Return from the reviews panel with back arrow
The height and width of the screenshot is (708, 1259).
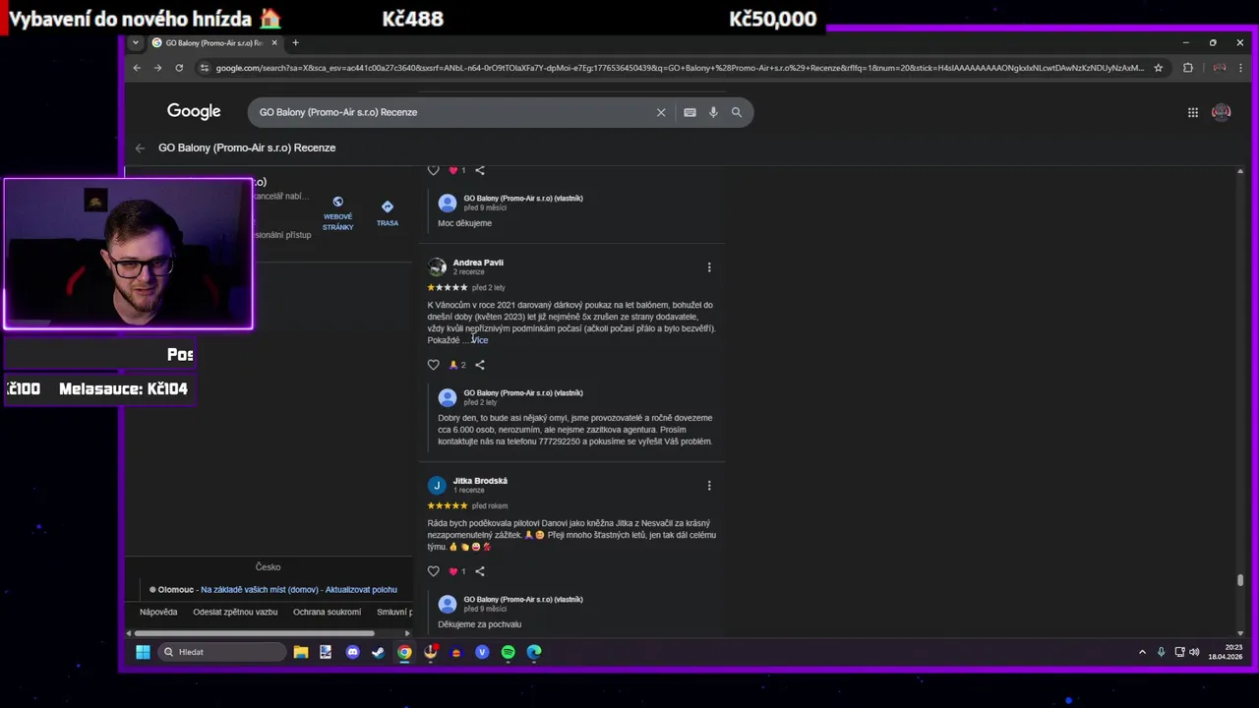140,147
